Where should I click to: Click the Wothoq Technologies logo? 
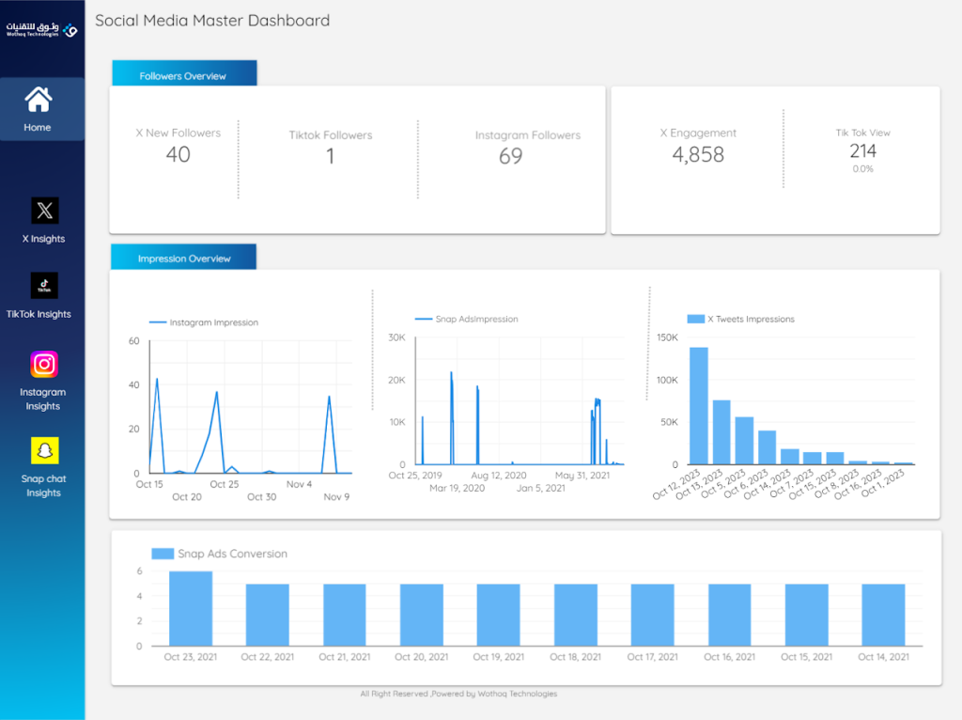point(41,29)
